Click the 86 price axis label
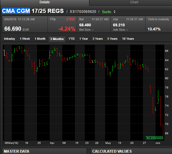This screenshot has width=172, height=154. pos(167,51)
